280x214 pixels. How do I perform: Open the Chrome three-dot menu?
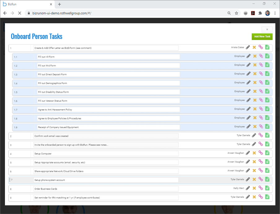pos(275,13)
